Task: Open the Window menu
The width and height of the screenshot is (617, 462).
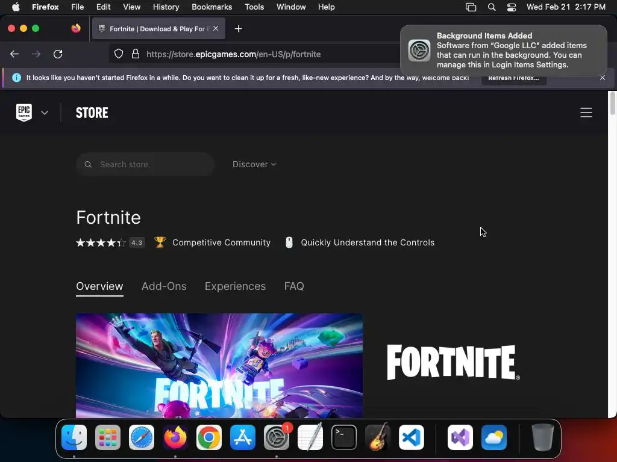Action: coord(291,7)
